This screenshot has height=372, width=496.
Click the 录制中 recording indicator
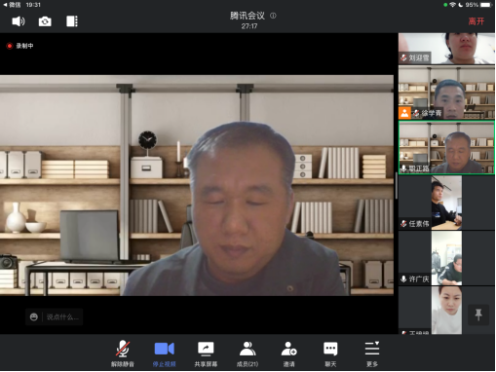click(20, 46)
